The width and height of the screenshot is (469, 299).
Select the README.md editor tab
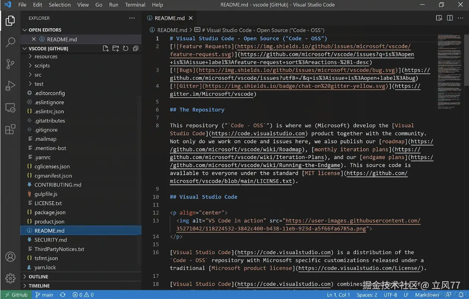click(x=170, y=18)
